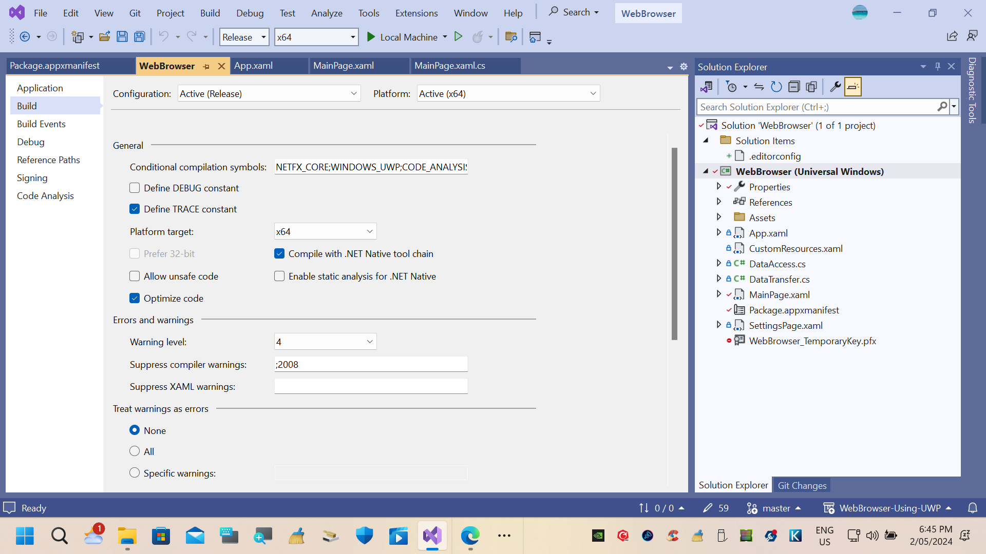
Task: Open the Analyze menu
Action: click(x=327, y=13)
